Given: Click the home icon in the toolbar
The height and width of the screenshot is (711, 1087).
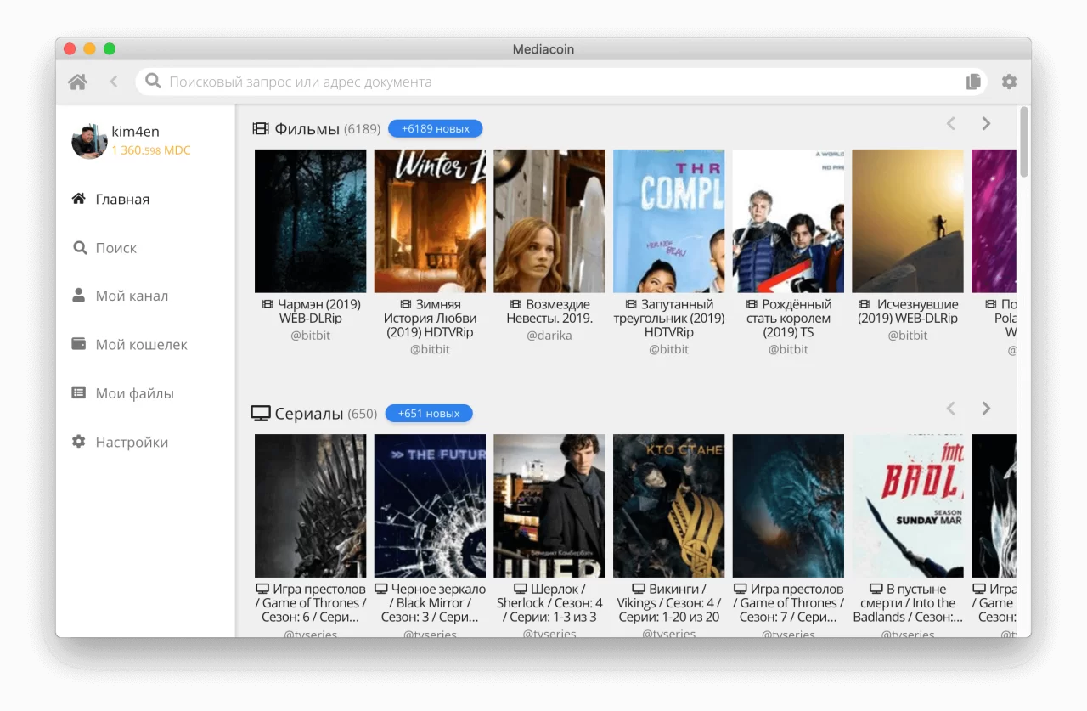Looking at the screenshot, I should pos(77,82).
